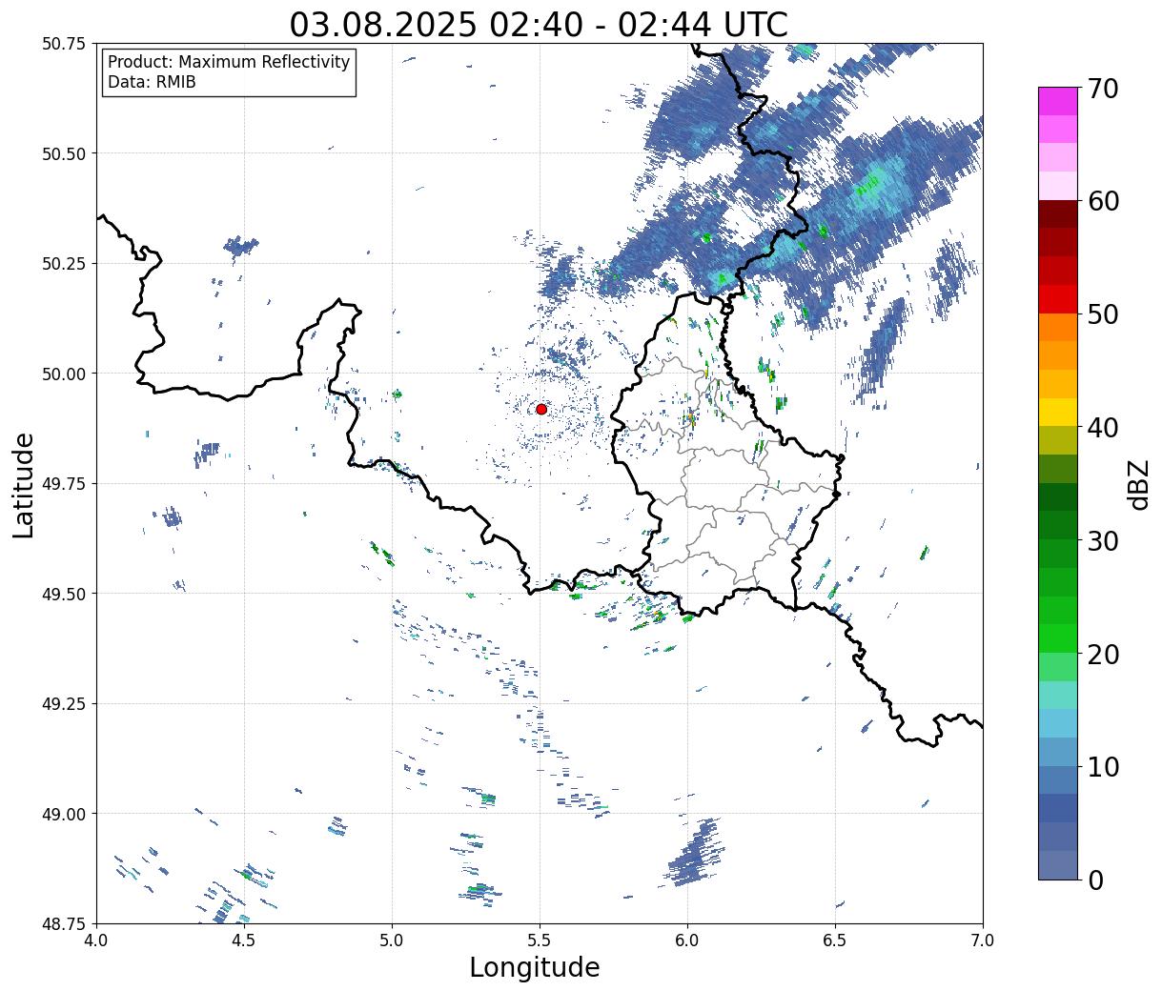Click the colorbar tick label 20

point(1102,655)
